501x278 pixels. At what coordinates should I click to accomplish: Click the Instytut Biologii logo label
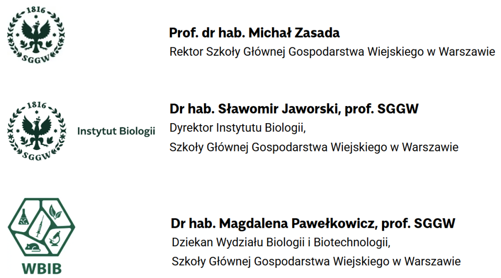click(116, 131)
